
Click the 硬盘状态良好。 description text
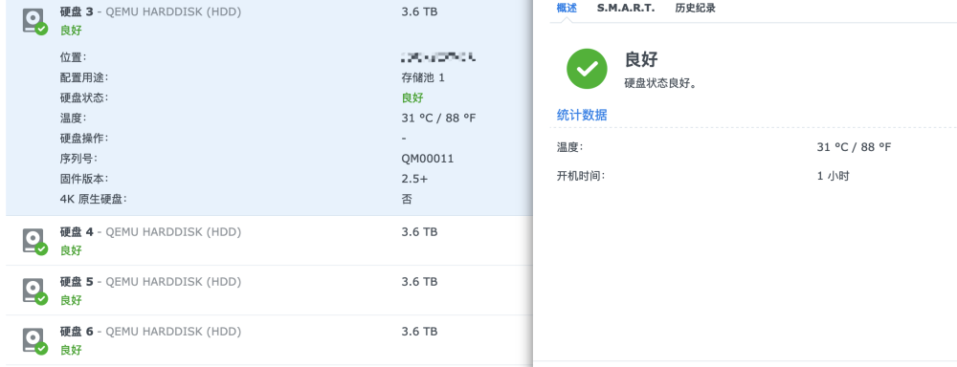(661, 83)
